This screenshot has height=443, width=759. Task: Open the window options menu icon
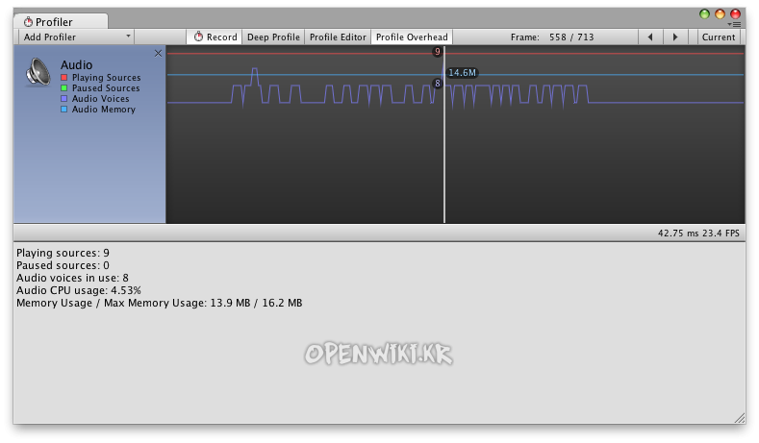pyautogui.click(x=735, y=24)
